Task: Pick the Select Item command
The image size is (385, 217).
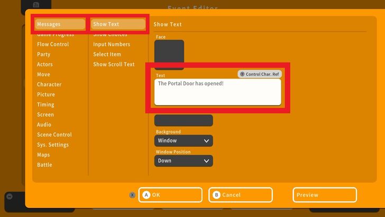Action: click(107, 55)
